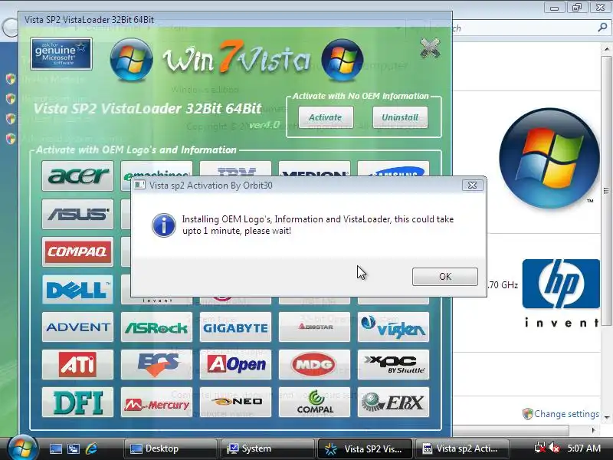This screenshot has height=460, width=613.
Task: Switch to the Desktop taskbar button
Action: [170, 449]
